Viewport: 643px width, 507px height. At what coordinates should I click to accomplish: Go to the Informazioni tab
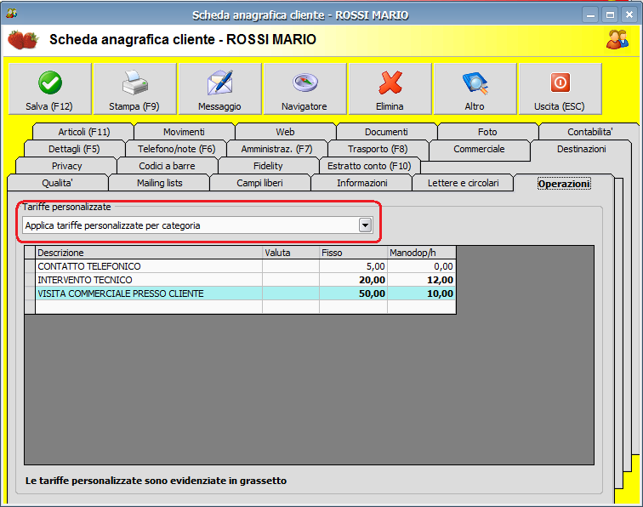pos(362,183)
